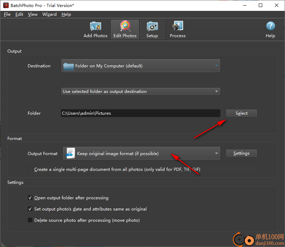The image size is (285, 247).
Task: Click the 'Destination' label
Action: pyautogui.click(x=39, y=66)
